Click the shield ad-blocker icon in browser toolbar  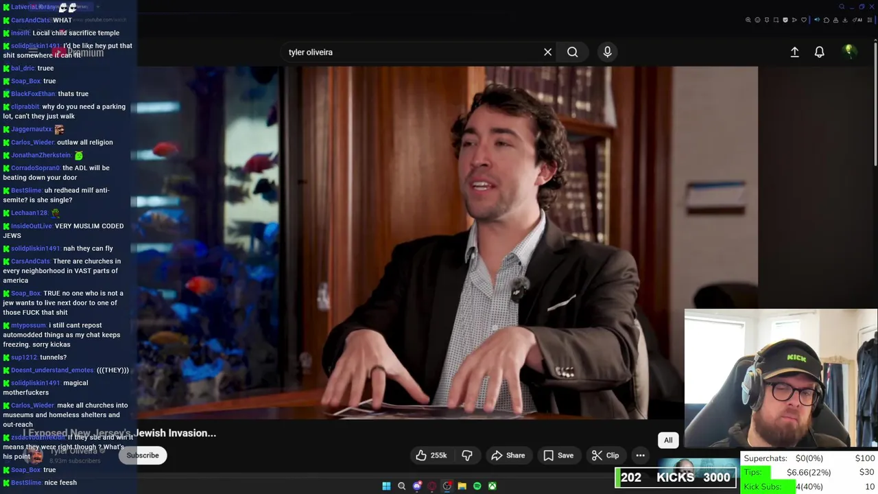(785, 20)
